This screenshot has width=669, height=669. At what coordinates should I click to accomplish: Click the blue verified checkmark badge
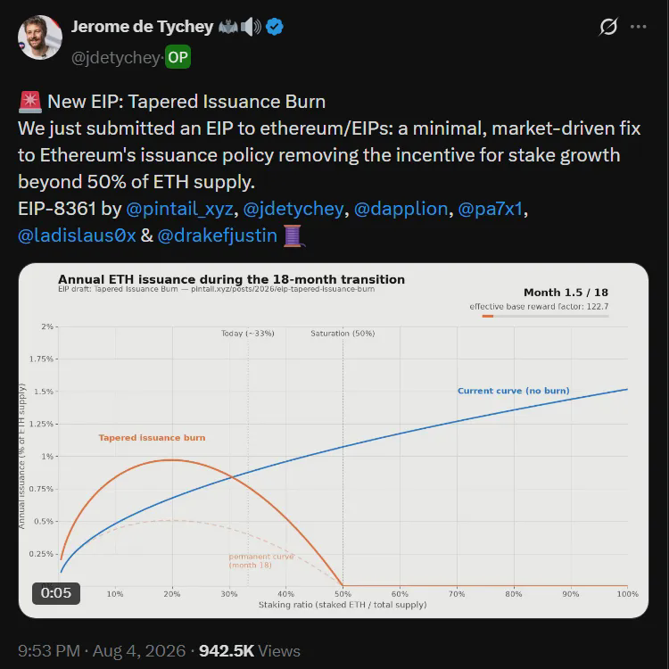pyautogui.click(x=275, y=27)
